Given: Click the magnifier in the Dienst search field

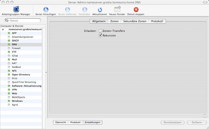Looking at the screenshot, I should pos(7,20).
